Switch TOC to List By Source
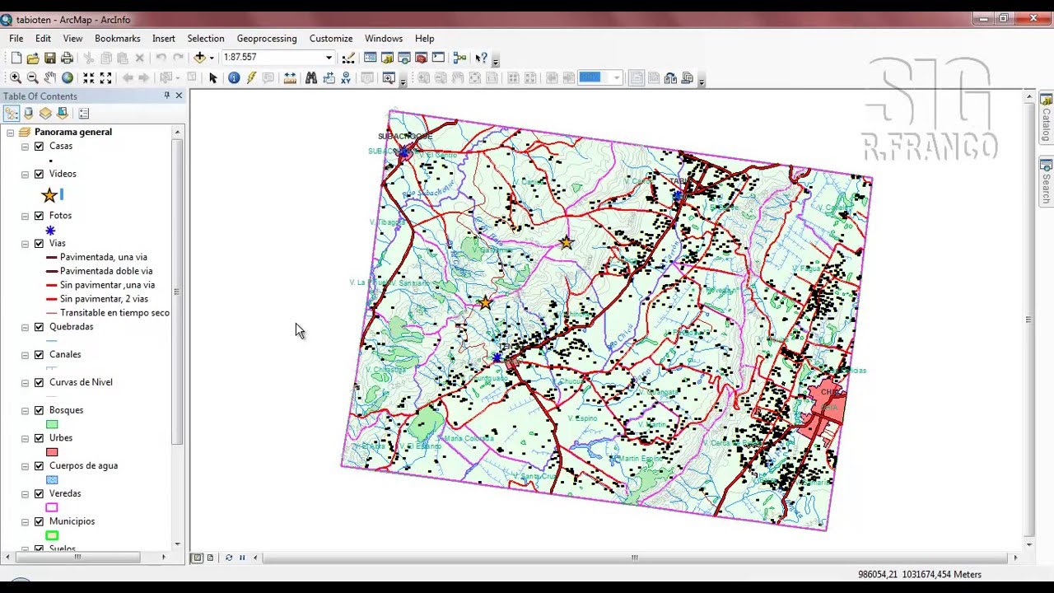 point(29,114)
